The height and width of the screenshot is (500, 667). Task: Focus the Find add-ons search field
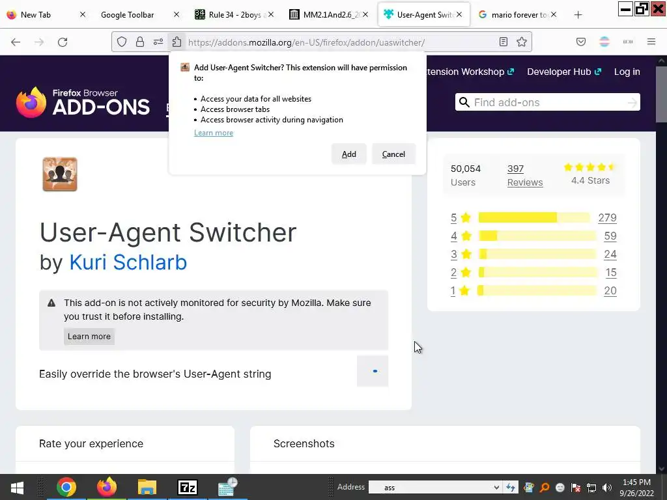[x=548, y=102]
